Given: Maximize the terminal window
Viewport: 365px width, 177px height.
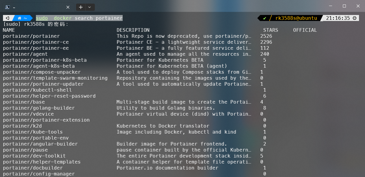Looking at the screenshot, I should (344, 6).
